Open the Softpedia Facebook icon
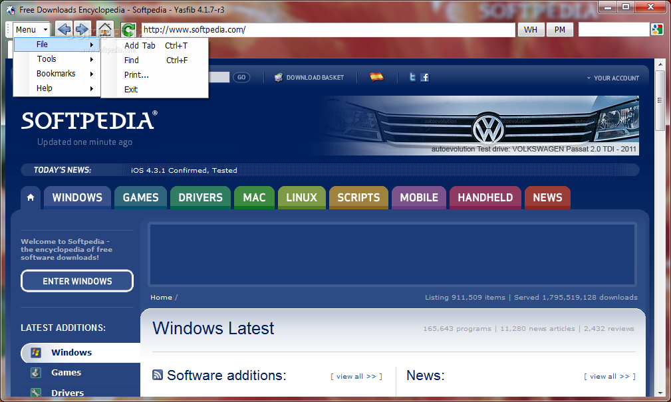 point(424,77)
